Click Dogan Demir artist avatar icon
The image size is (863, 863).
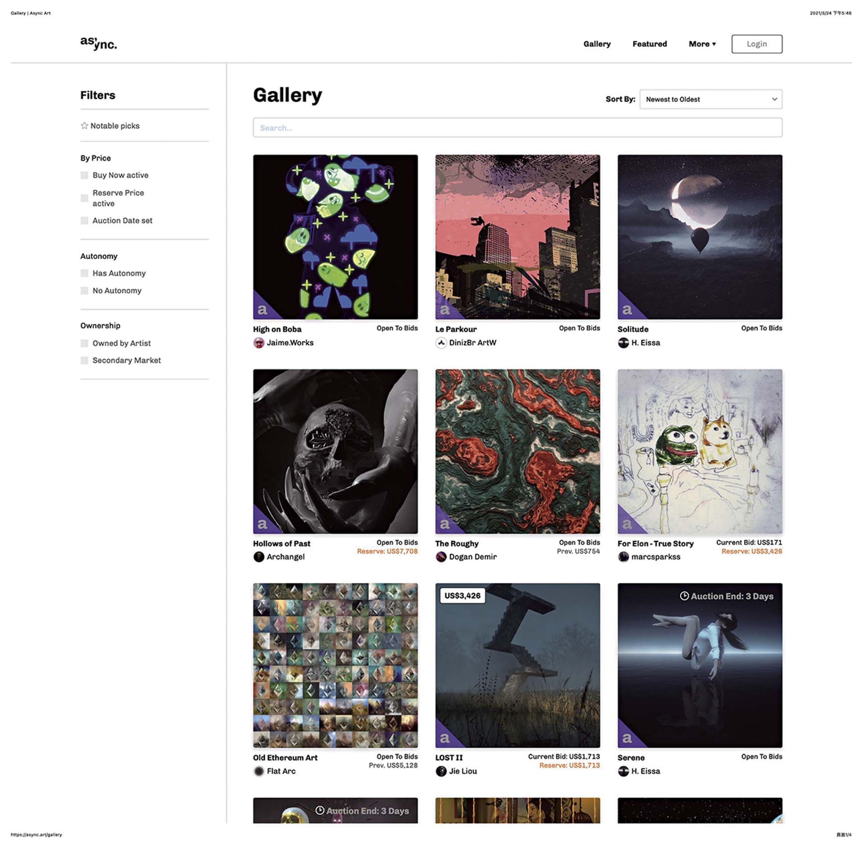coord(441,557)
